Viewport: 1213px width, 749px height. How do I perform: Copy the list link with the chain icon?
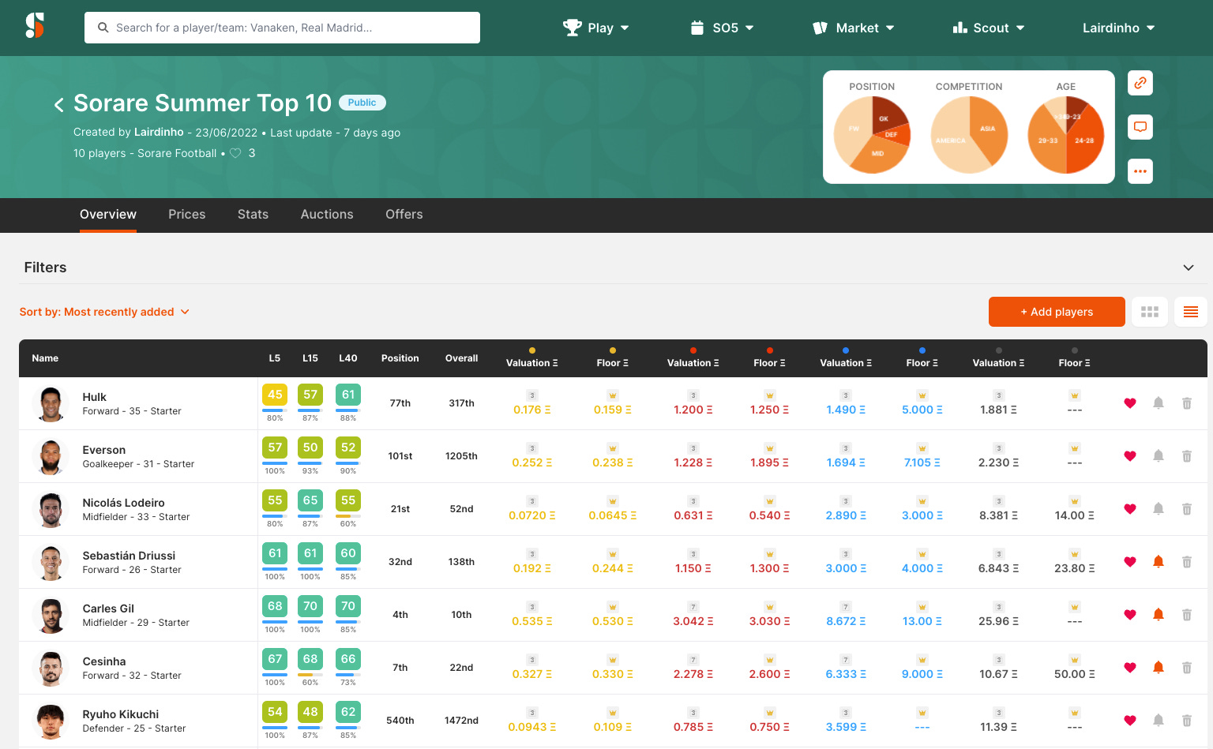coord(1140,83)
